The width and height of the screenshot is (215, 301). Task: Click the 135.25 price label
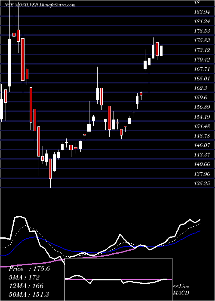(x=202, y=183)
